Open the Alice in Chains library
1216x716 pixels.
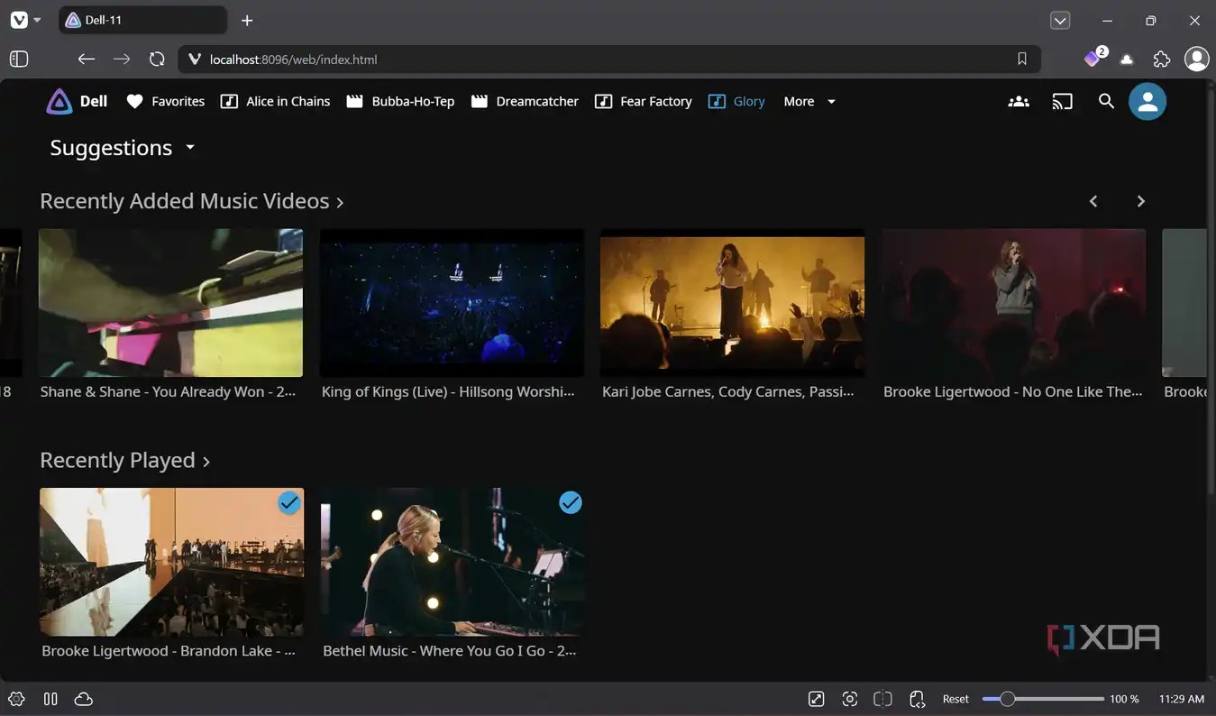coord(275,102)
